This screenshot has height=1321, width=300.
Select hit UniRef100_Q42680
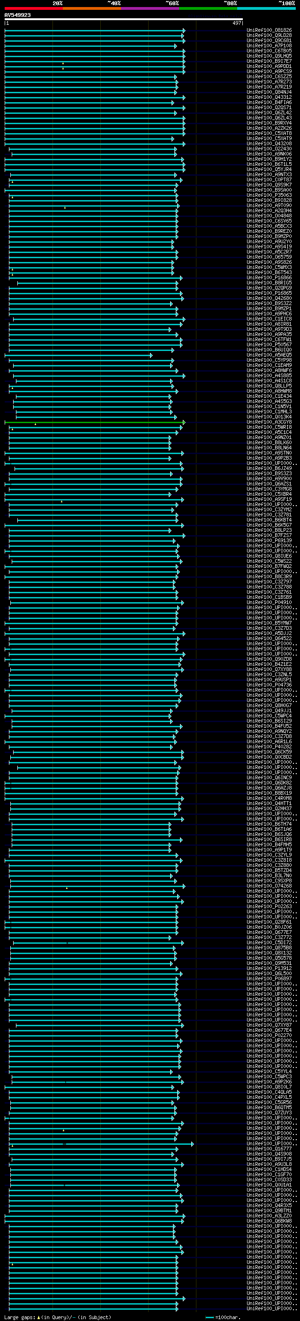pos(269,298)
